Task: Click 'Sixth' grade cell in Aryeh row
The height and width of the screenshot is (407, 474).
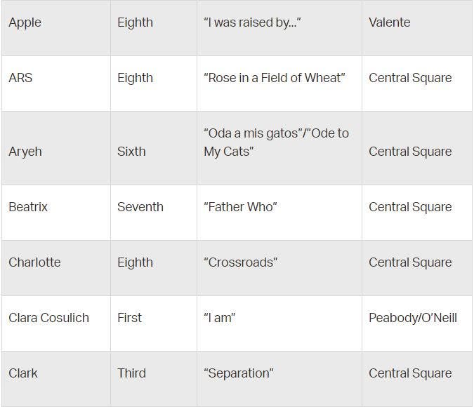Action: (131, 152)
